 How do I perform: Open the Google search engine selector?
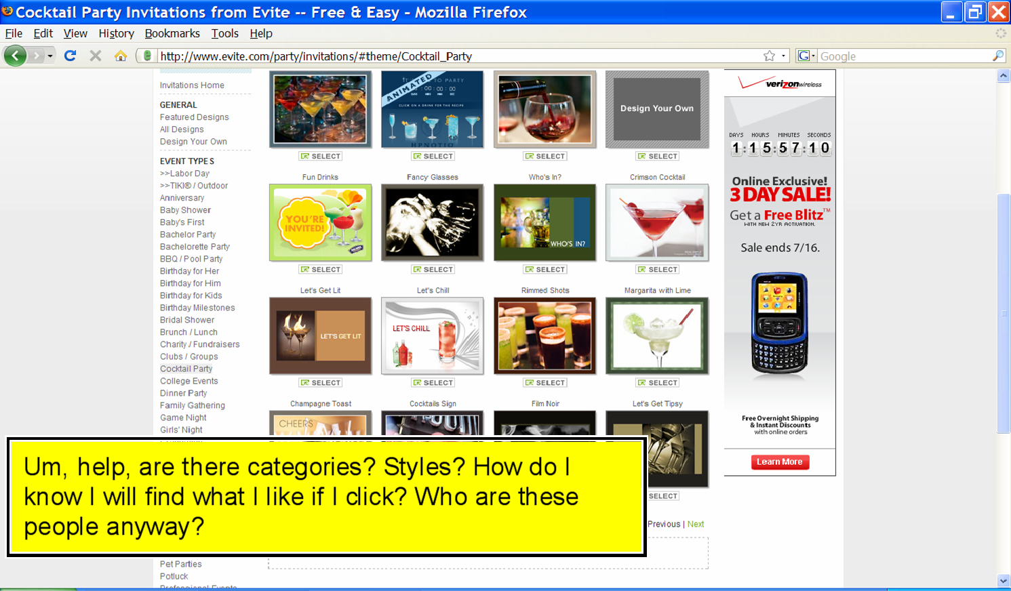coord(806,56)
